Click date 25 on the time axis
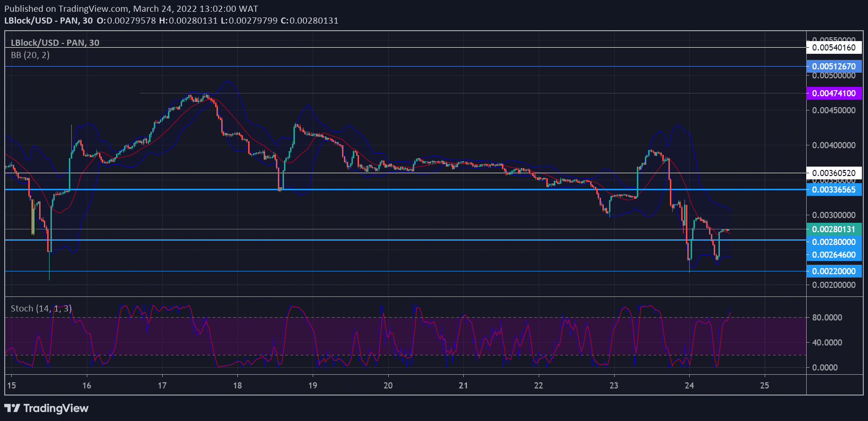Image resolution: width=868 pixels, height=421 pixels. (x=765, y=386)
